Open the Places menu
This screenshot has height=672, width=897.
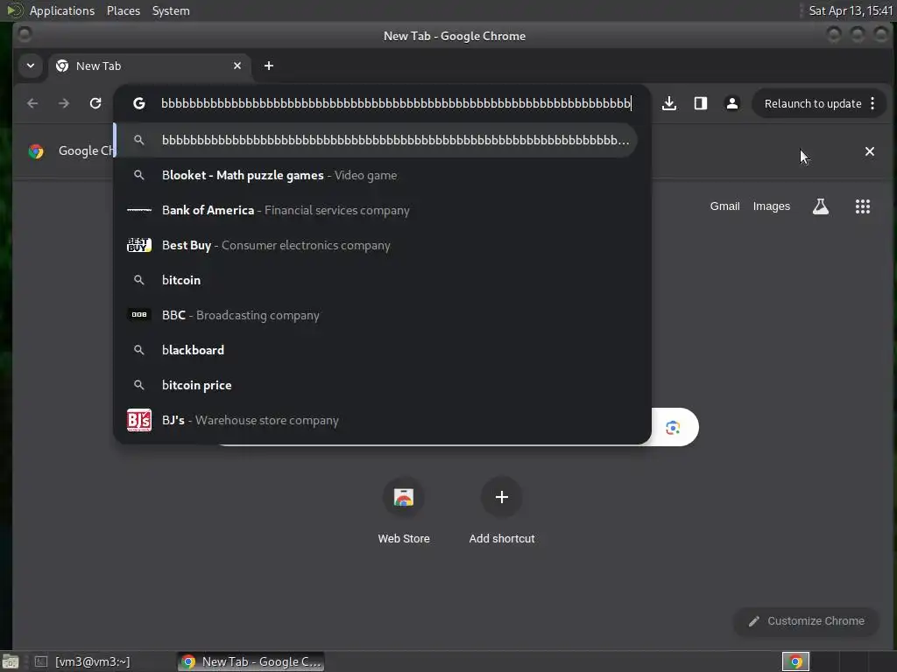tap(124, 10)
